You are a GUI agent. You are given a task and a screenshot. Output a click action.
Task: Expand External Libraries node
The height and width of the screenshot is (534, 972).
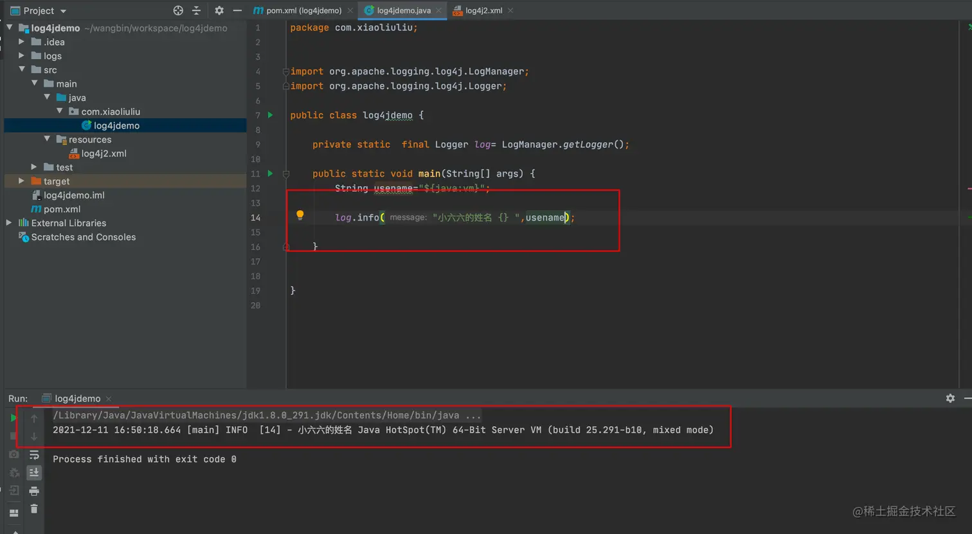[10, 223]
